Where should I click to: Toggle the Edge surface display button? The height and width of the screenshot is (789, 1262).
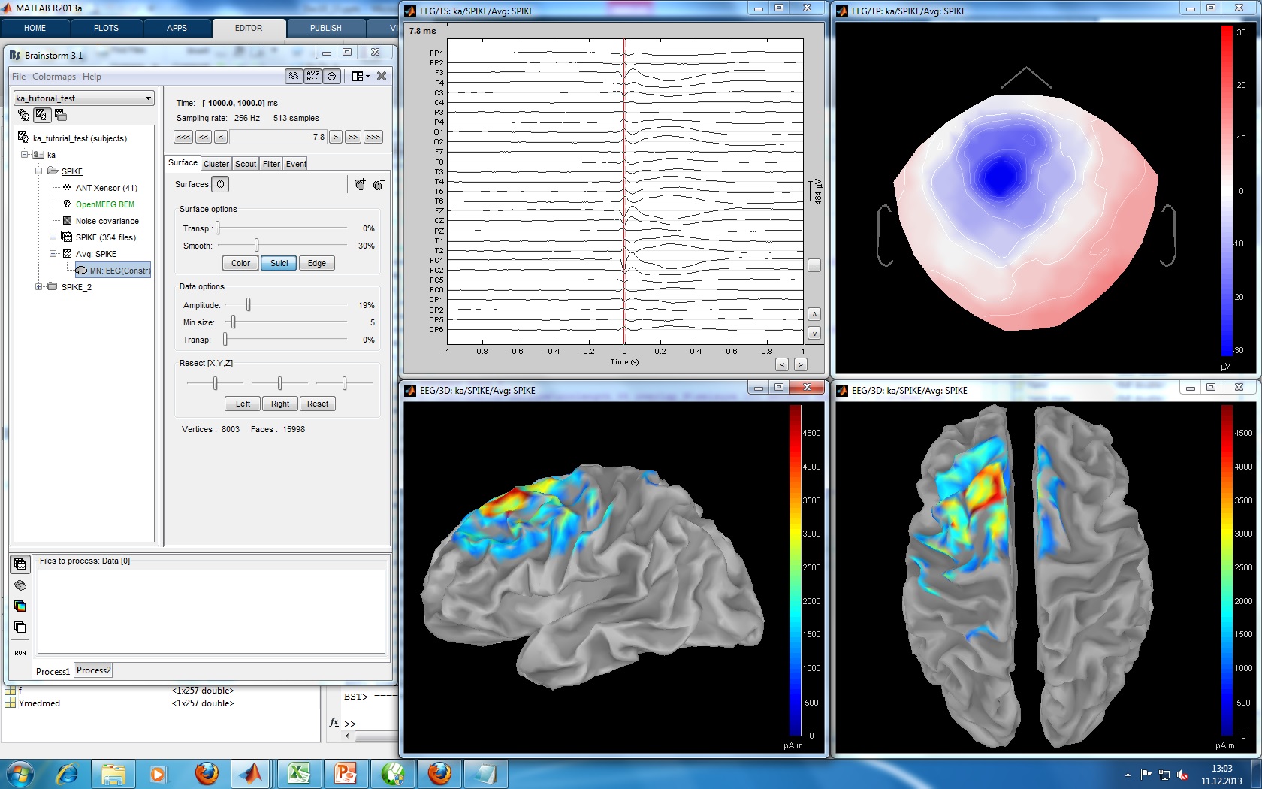click(316, 263)
